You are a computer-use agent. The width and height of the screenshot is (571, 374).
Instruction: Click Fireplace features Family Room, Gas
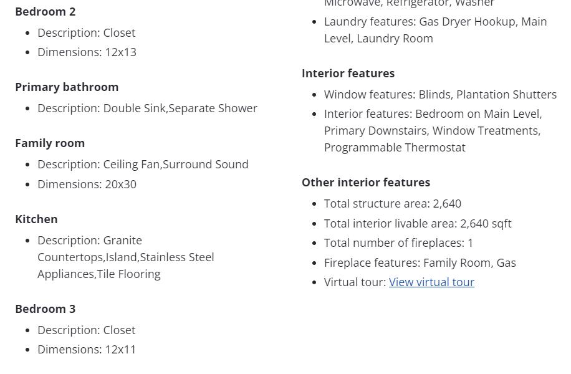(420, 263)
